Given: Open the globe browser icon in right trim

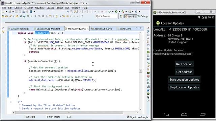Looking at the screenshot, I should pos(148,90).
